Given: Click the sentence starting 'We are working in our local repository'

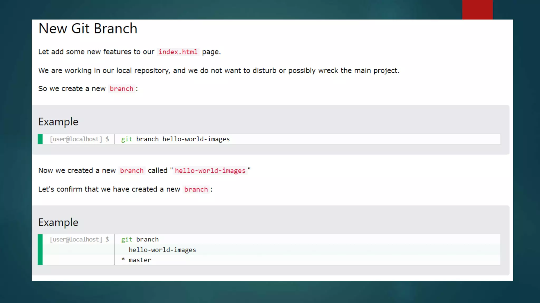Looking at the screenshot, I should coord(219,70).
